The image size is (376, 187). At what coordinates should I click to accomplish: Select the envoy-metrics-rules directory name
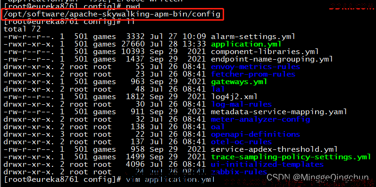point(255,67)
